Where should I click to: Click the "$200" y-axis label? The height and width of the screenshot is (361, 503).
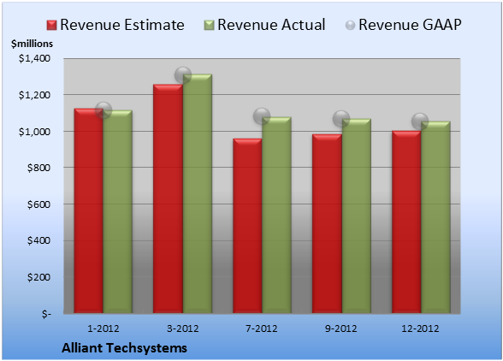click(x=38, y=277)
